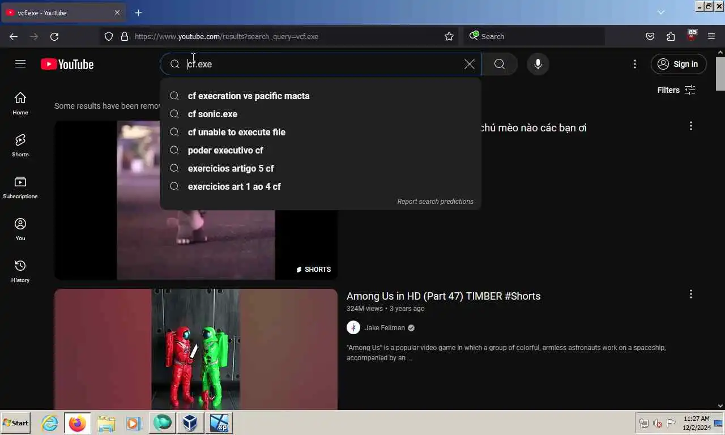Reload the page in Firefox
Screen dimensions: 725x435
pos(54,36)
